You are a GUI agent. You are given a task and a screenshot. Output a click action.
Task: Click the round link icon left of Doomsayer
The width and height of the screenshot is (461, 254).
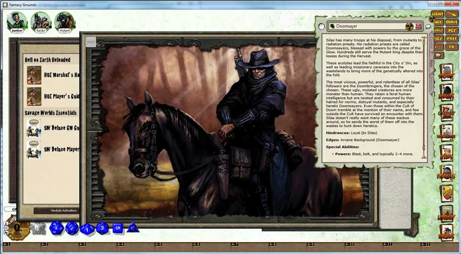[321, 27]
